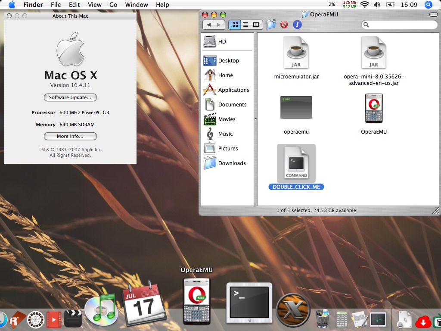
Task: Select the OperaEMU phone app icon
Action: [x=374, y=108]
